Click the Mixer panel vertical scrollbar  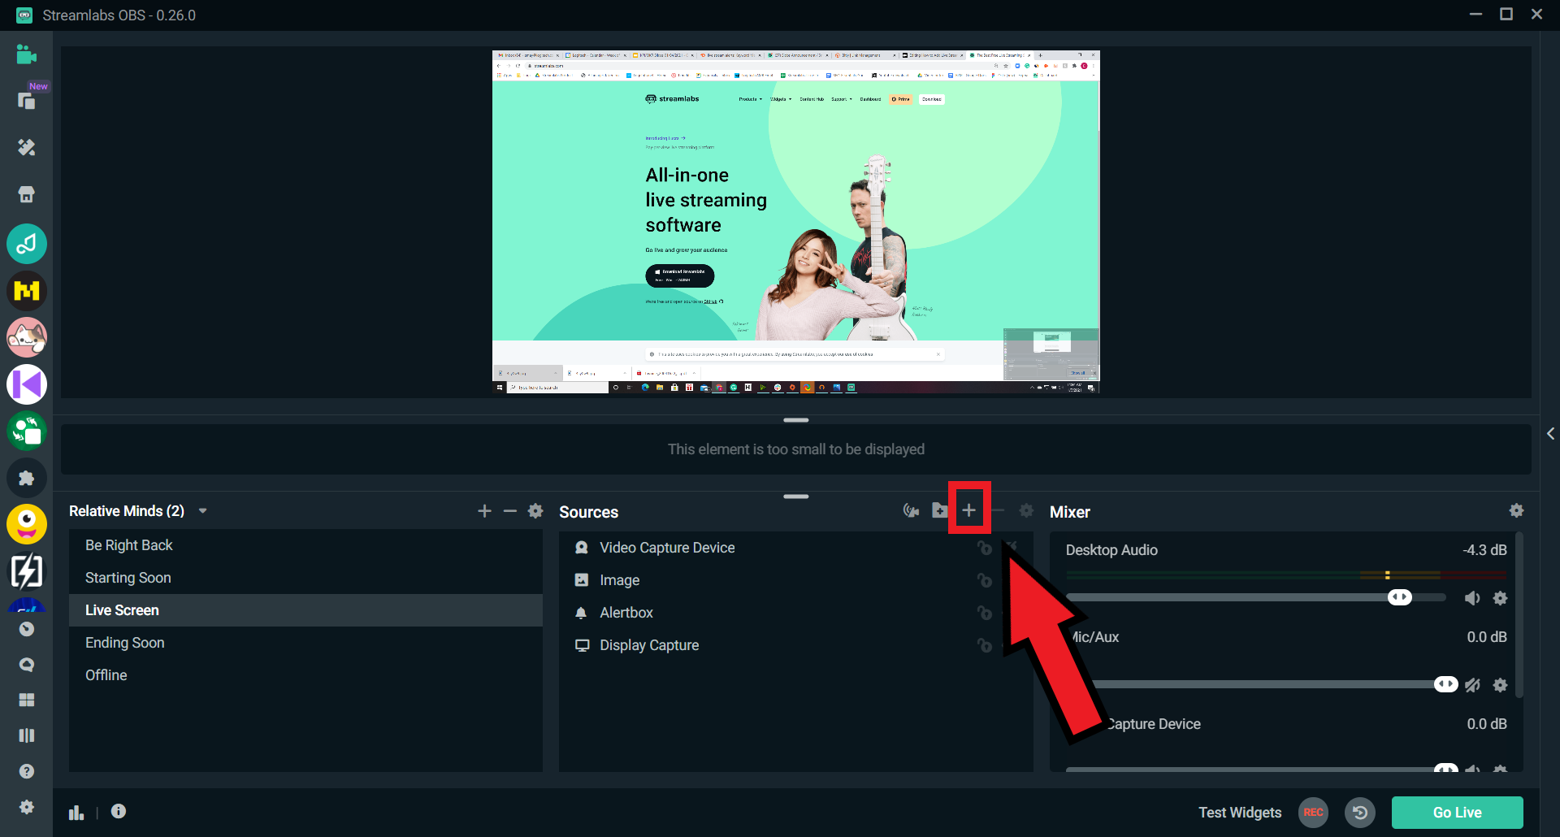[x=1519, y=615]
